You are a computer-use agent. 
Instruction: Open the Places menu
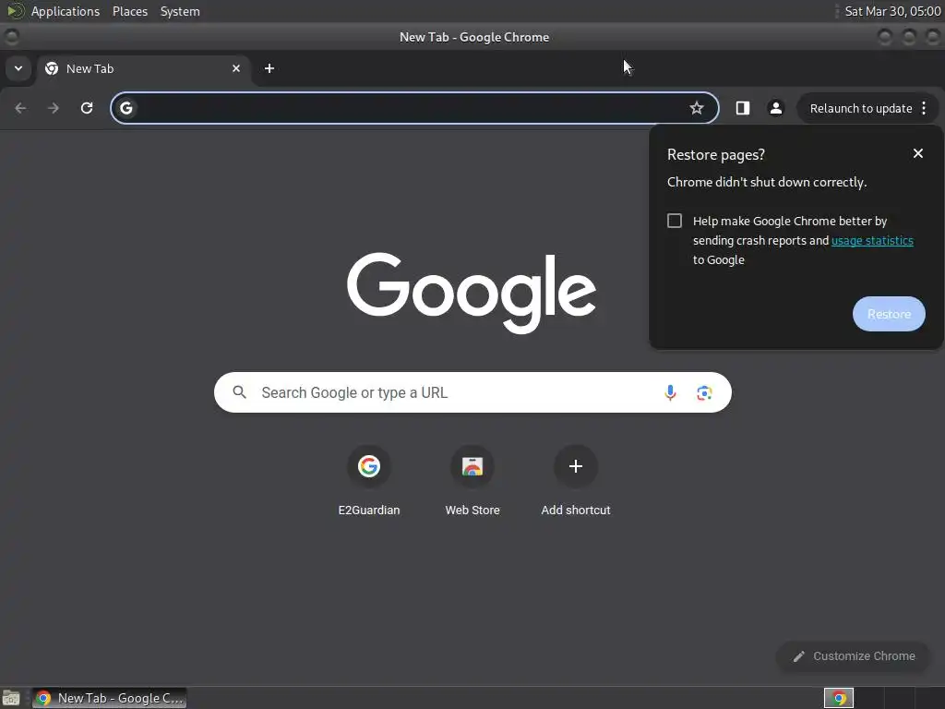click(130, 11)
